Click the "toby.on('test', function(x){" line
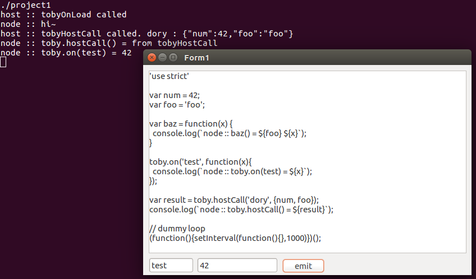This screenshot has width=476, height=279. (200, 162)
